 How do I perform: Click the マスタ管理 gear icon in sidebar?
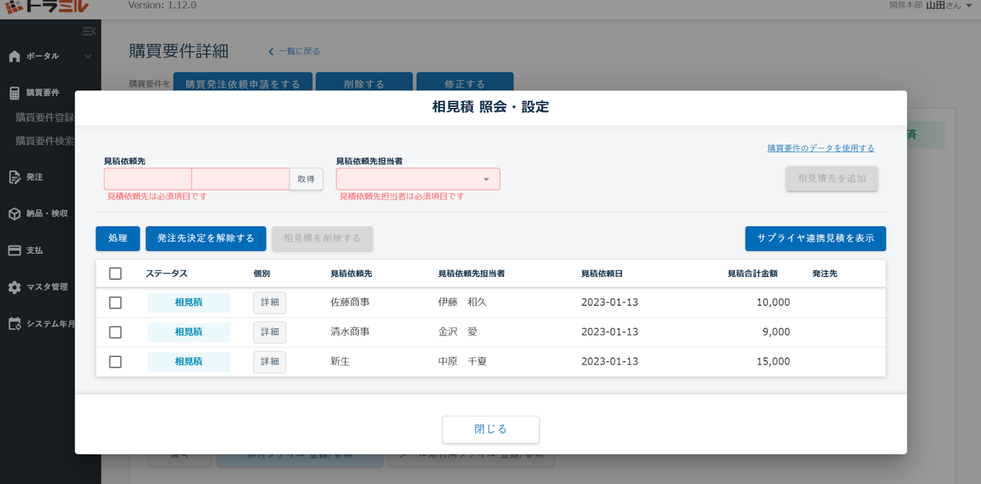tap(15, 287)
